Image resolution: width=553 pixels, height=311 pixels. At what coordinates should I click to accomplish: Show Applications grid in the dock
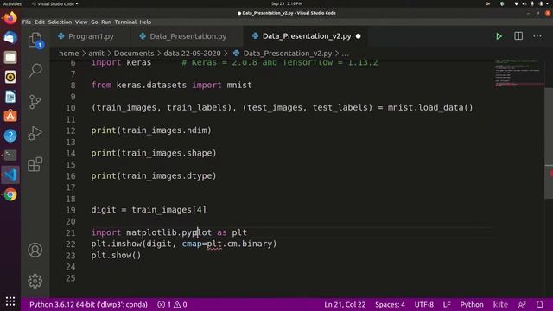click(10, 301)
